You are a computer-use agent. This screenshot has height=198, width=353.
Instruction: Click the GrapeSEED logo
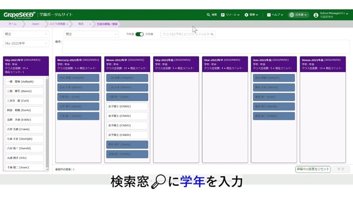tap(19, 15)
